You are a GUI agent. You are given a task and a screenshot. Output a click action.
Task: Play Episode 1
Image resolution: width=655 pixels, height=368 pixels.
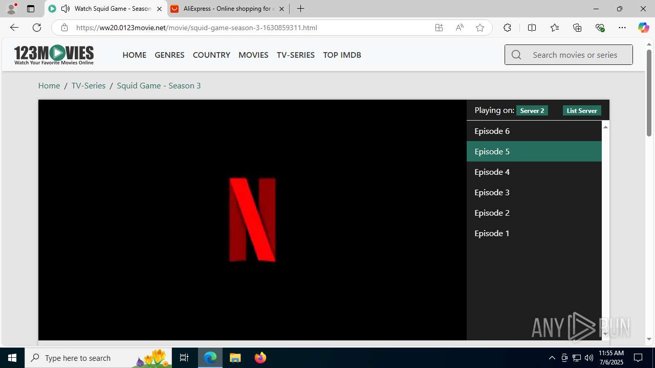[x=534, y=233]
